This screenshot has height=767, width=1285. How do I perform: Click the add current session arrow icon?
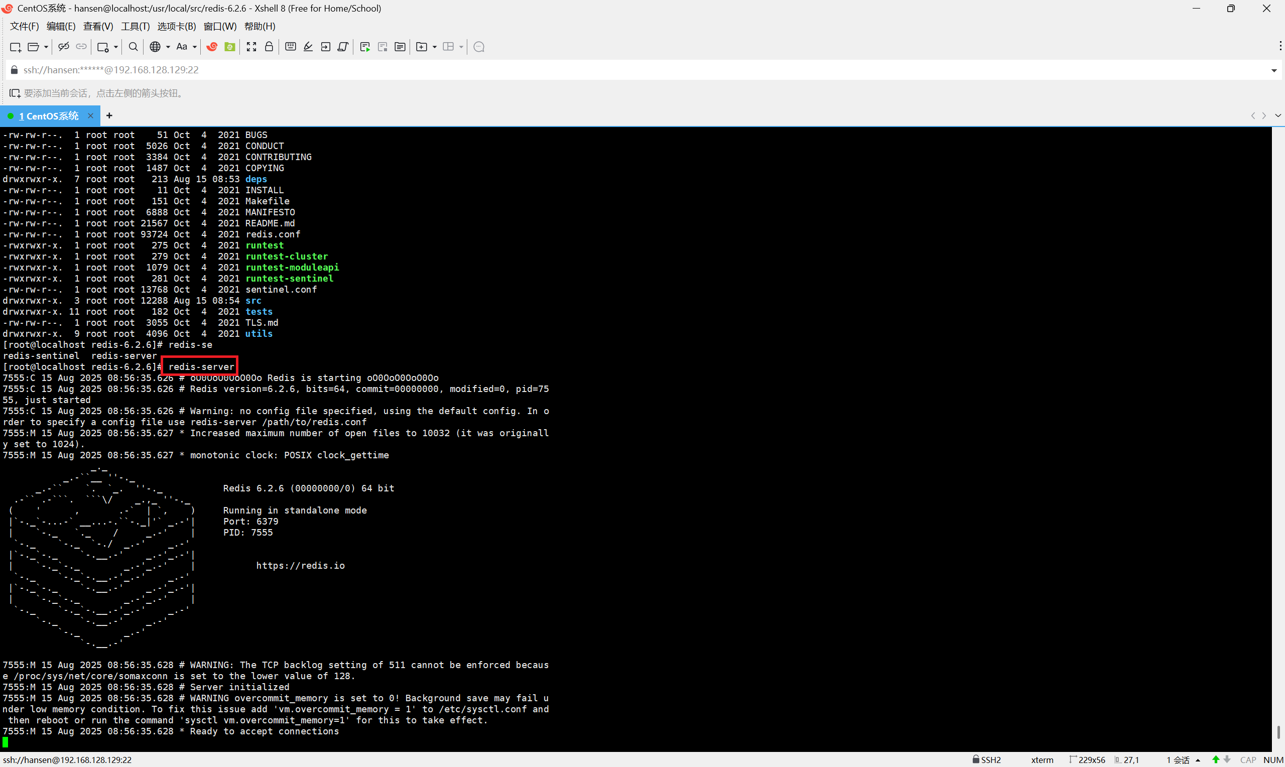pos(15,93)
